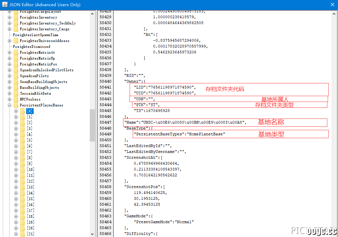The width and height of the screenshot is (338, 237).
Task: Click the BaseBuildingObjects folder icon
Action: pyautogui.click(x=16, y=87)
